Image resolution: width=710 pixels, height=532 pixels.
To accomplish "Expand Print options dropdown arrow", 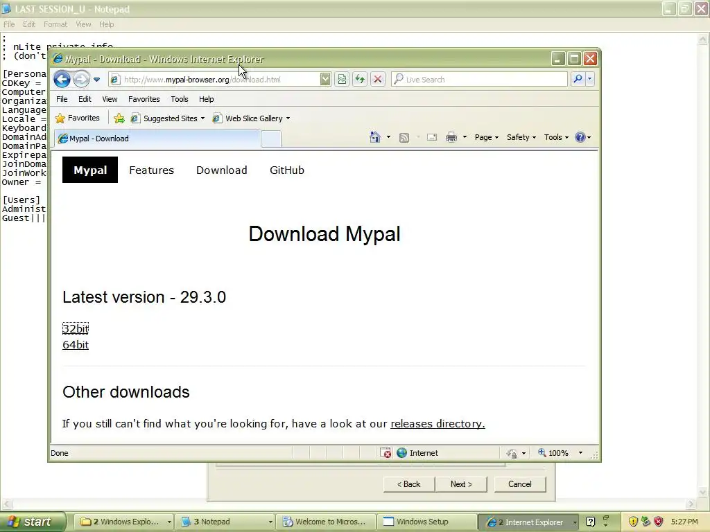I will pos(465,137).
